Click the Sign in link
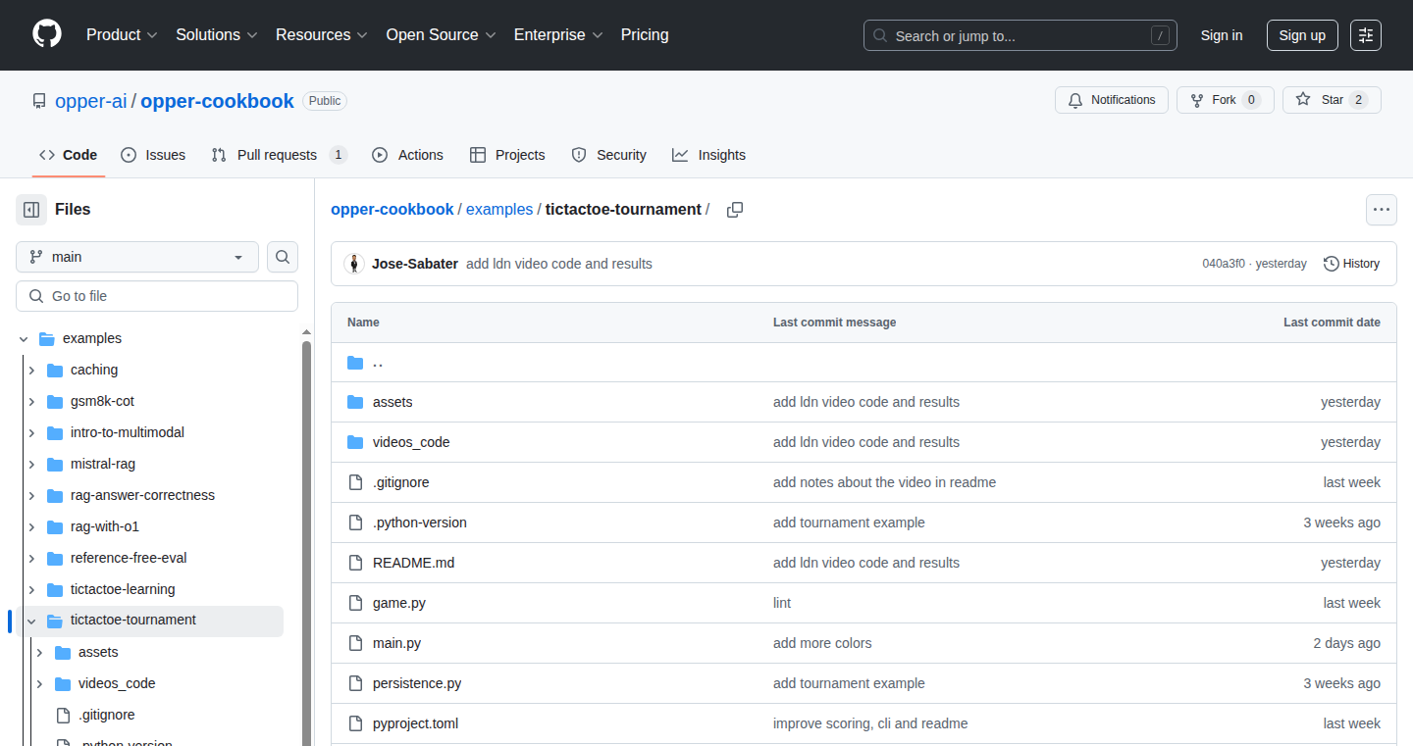The width and height of the screenshot is (1413, 746). tap(1222, 35)
